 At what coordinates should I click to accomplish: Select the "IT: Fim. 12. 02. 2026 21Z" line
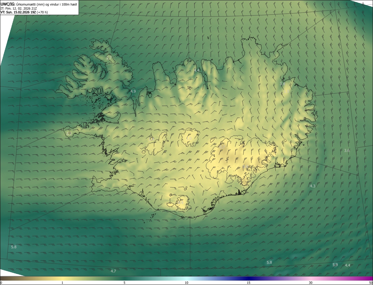click(x=19, y=8)
